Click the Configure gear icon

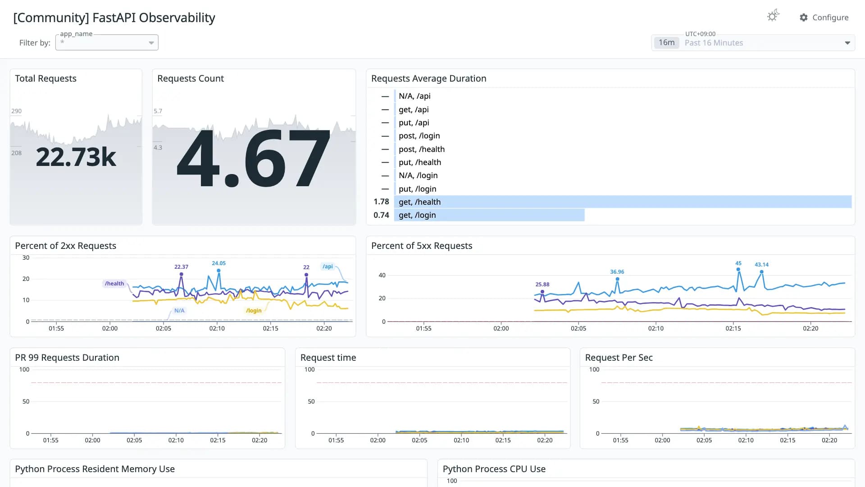(x=804, y=17)
